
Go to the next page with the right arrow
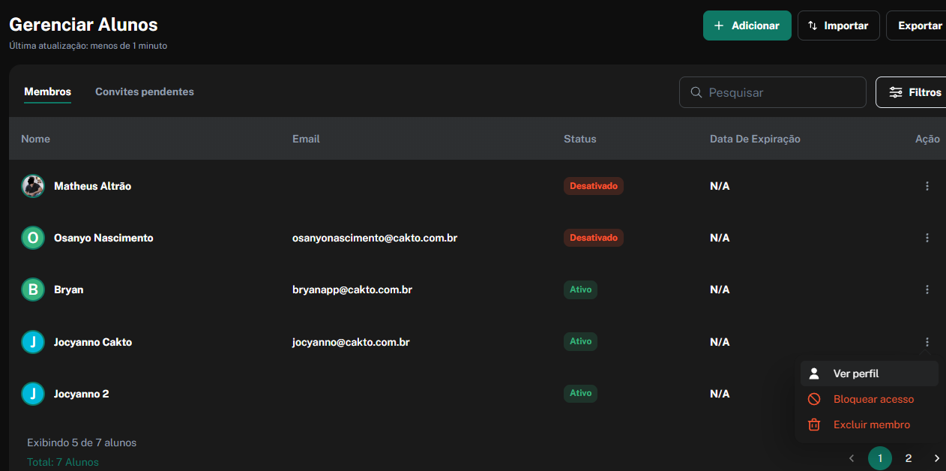(x=936, y=458)
